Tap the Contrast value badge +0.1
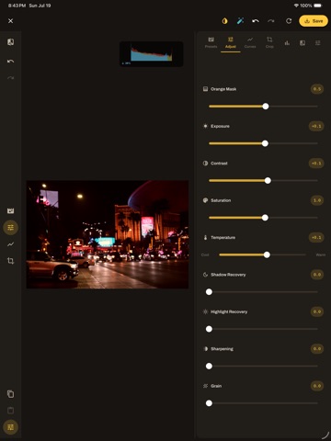 (x=316, y=164)
